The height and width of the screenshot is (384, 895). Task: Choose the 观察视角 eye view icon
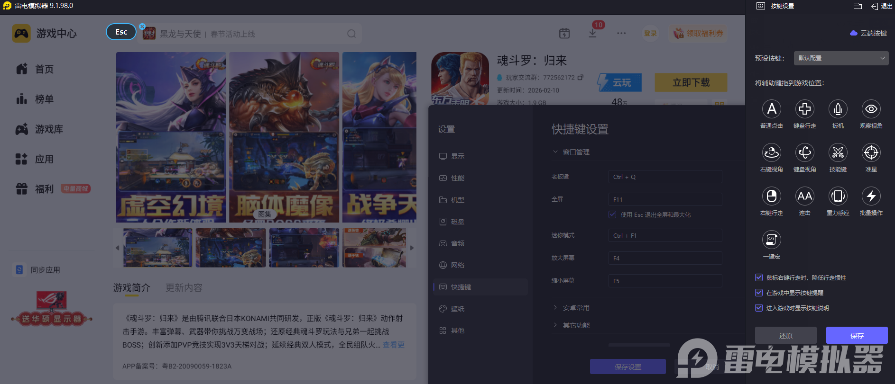[x=871, y=109]
